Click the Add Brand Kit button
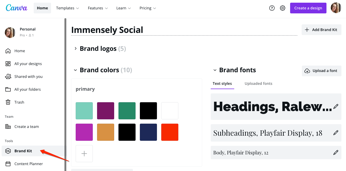Image resolution: width=346 pixels, height=171 pixels. (321, 30)
